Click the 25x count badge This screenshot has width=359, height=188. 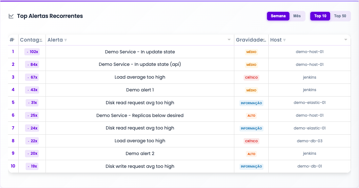[x=32, y=116]
